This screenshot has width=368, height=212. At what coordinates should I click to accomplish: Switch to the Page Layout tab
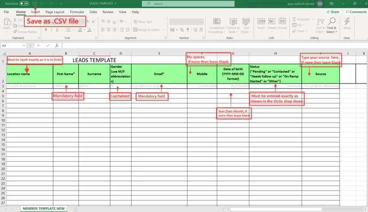pyautogui.click(x=55, y=12)
